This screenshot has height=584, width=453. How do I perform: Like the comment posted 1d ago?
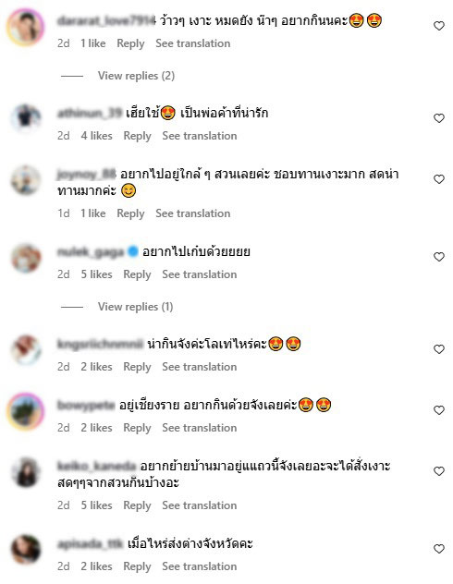click(x=439, y=179)
